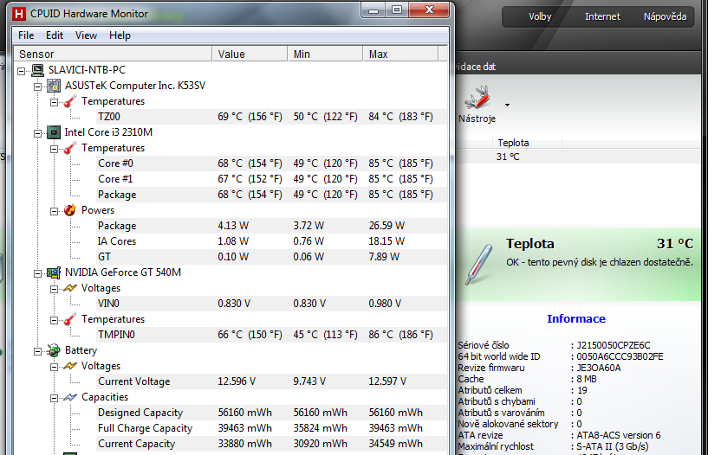
Task: Select the GT power row
Action: (271, 257)
